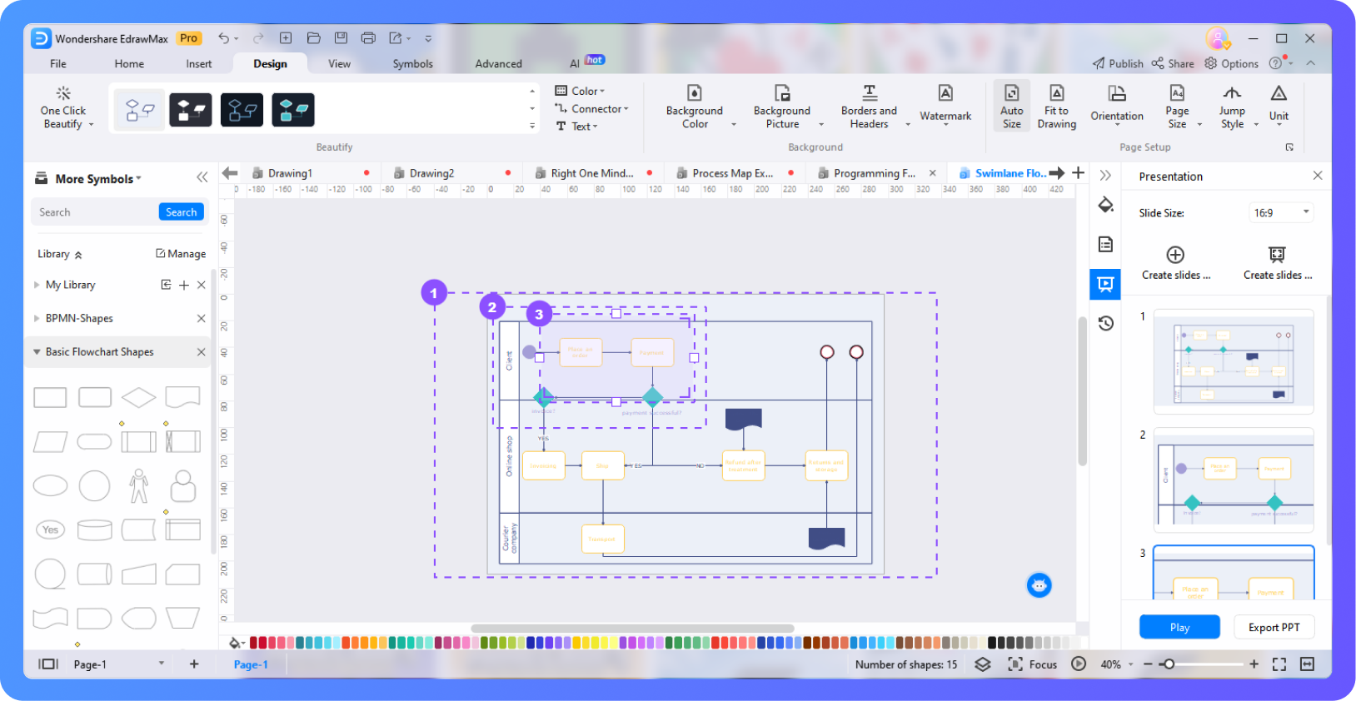Click the floating assistant robot icon on canvas

1039,585
